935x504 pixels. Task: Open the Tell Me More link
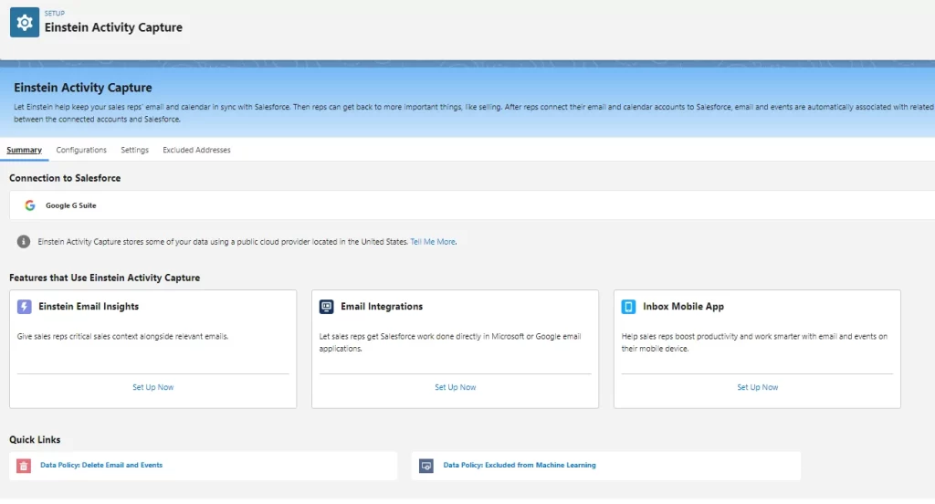coord(432,242)
